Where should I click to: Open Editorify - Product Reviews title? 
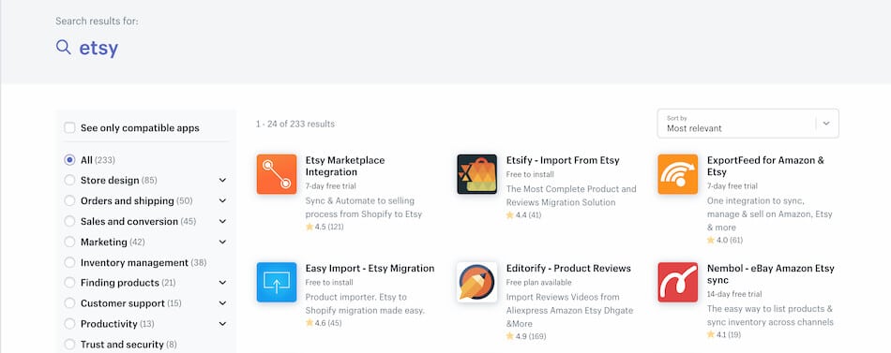pyautogui.click(x=568, y=269)
